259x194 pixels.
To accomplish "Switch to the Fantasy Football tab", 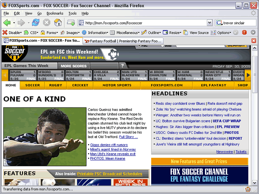I will coord(123,41).
